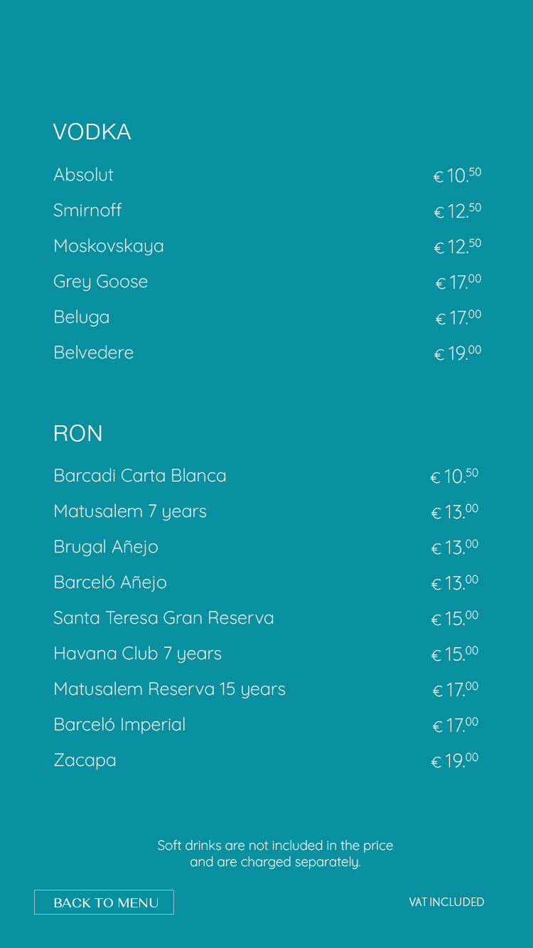Click the BACK TO MENU button

104,902
